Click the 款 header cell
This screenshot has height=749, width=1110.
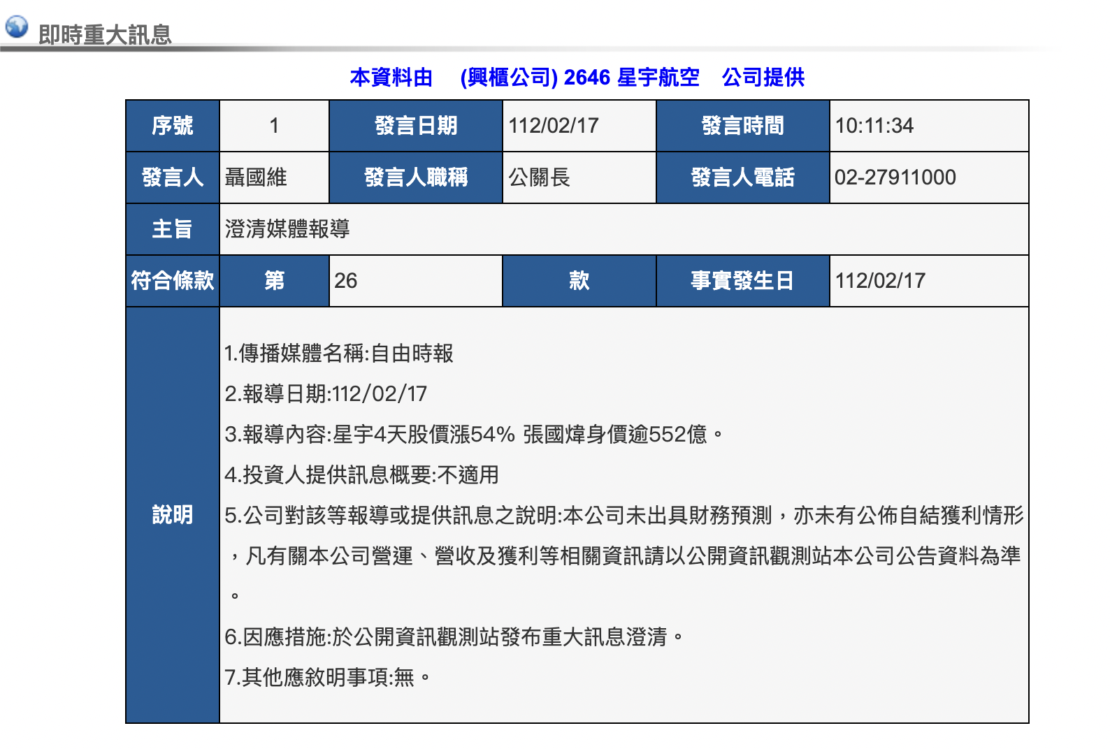pos(579,281)
